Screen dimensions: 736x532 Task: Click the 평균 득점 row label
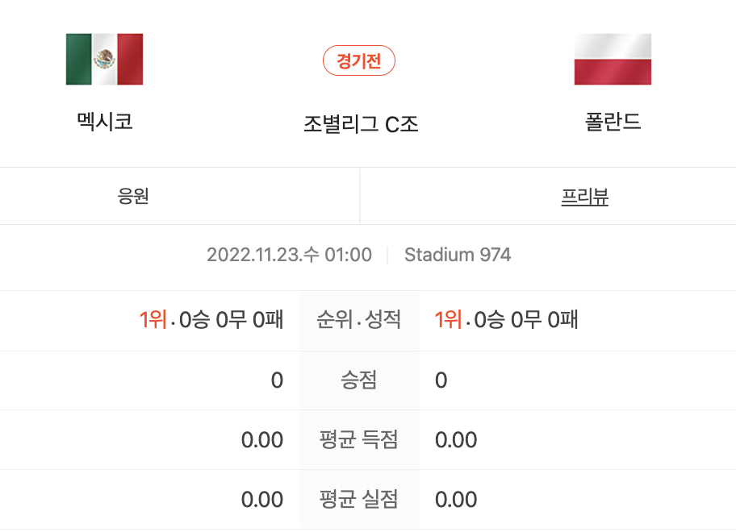pyautogui.click(x=359, y=439)
